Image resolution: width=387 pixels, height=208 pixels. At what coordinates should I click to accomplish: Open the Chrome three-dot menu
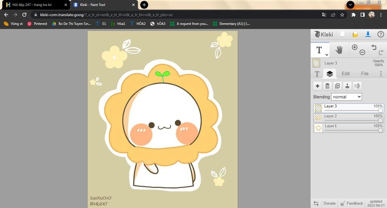pos(381,15)
